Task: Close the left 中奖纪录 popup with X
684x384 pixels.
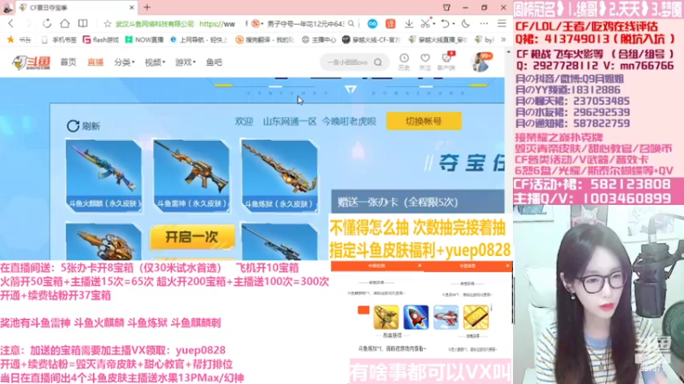Action: click(x=419, y=265)
